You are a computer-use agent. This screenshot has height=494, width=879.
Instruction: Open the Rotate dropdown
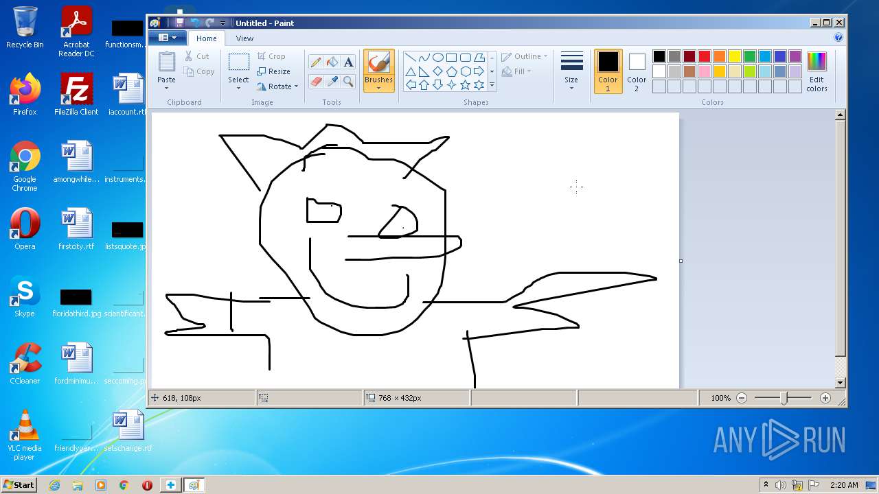[278, 86]
